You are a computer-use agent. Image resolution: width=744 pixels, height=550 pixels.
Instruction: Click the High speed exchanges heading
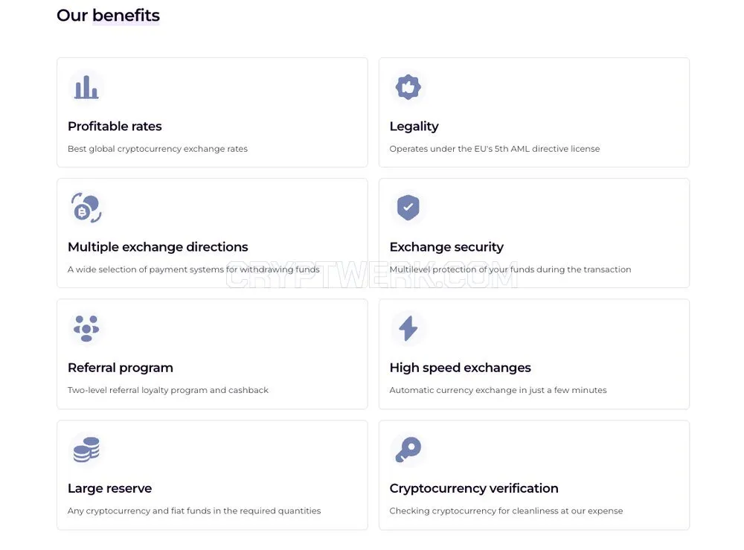[461, 368]
